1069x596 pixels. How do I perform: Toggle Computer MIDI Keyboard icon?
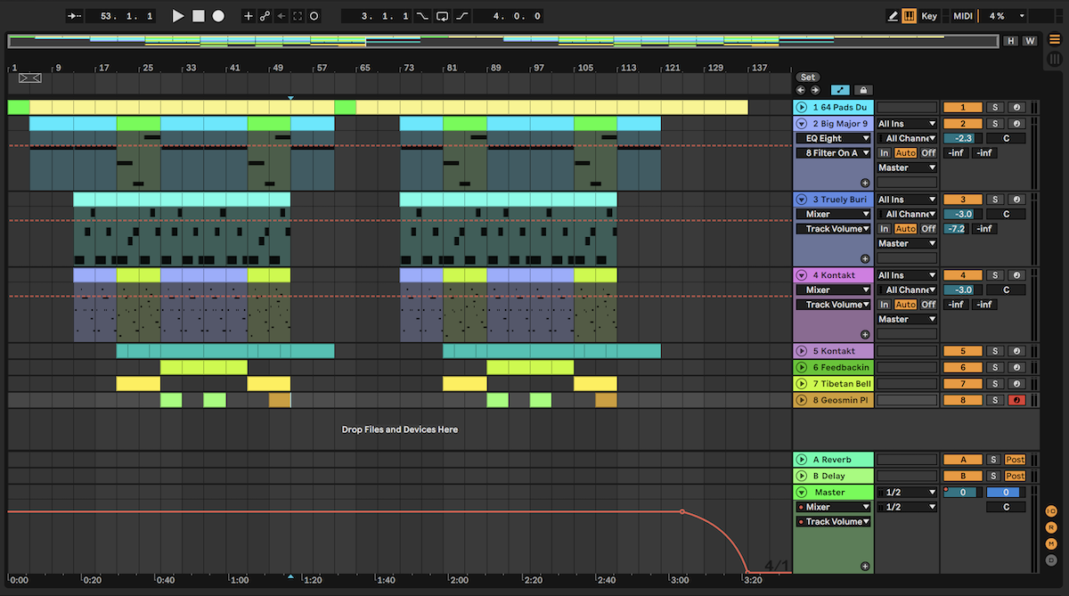coord(910,16)
